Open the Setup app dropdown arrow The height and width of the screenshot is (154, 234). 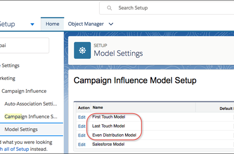(33, 24)
